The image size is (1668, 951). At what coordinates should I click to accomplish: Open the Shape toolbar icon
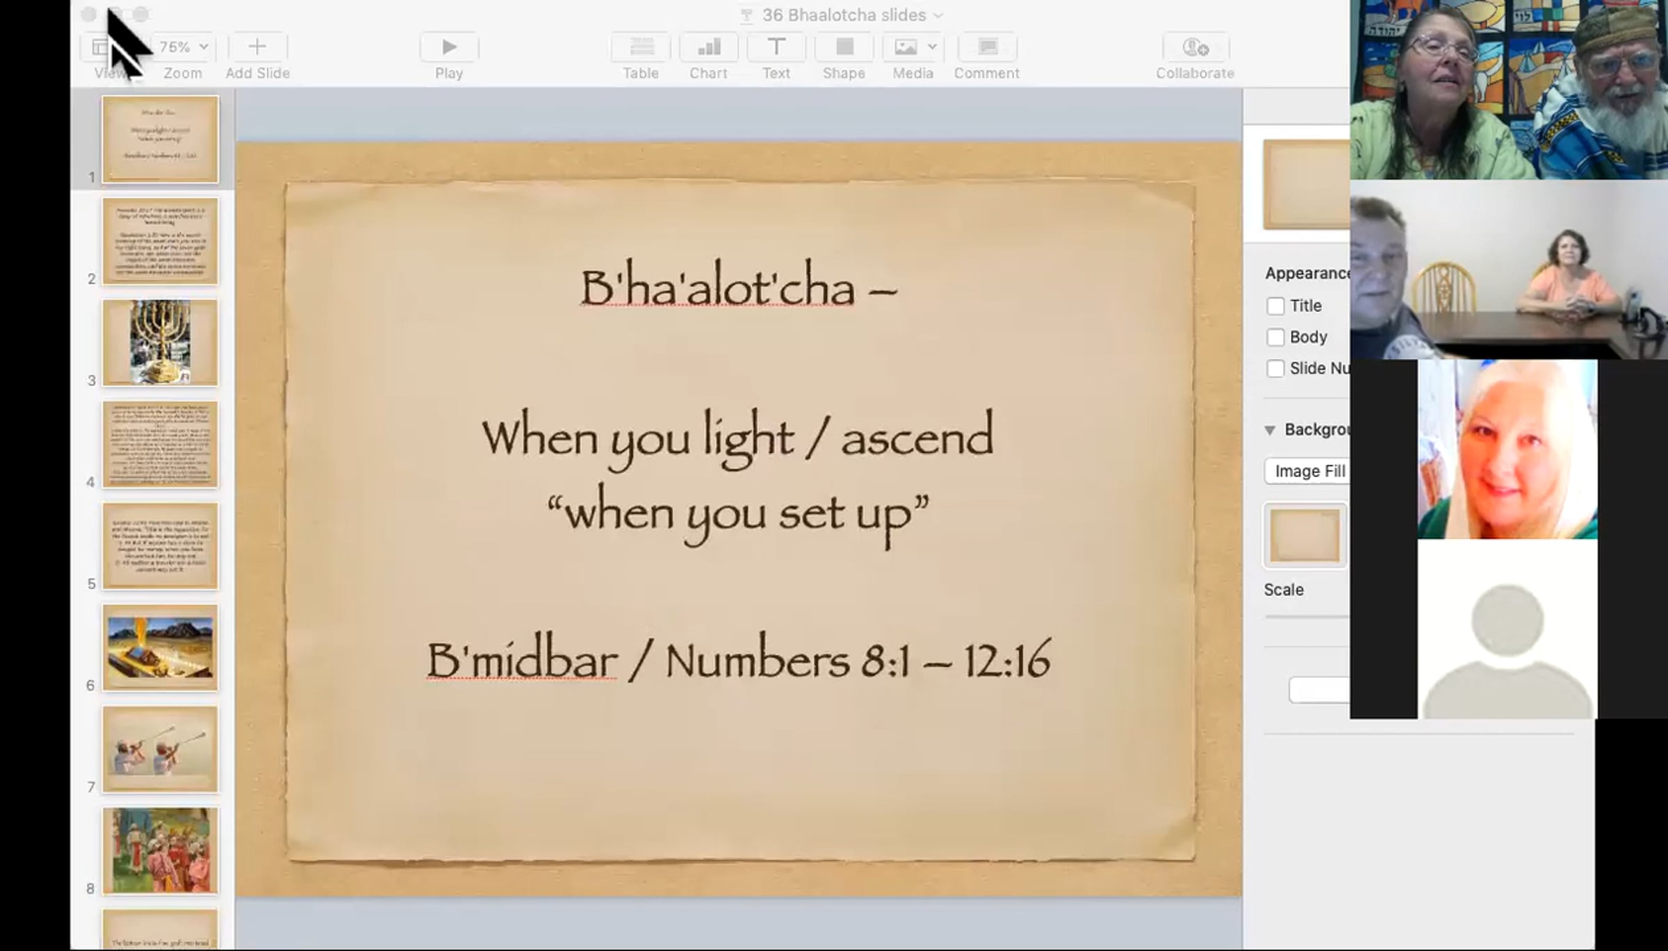[844, 47]
